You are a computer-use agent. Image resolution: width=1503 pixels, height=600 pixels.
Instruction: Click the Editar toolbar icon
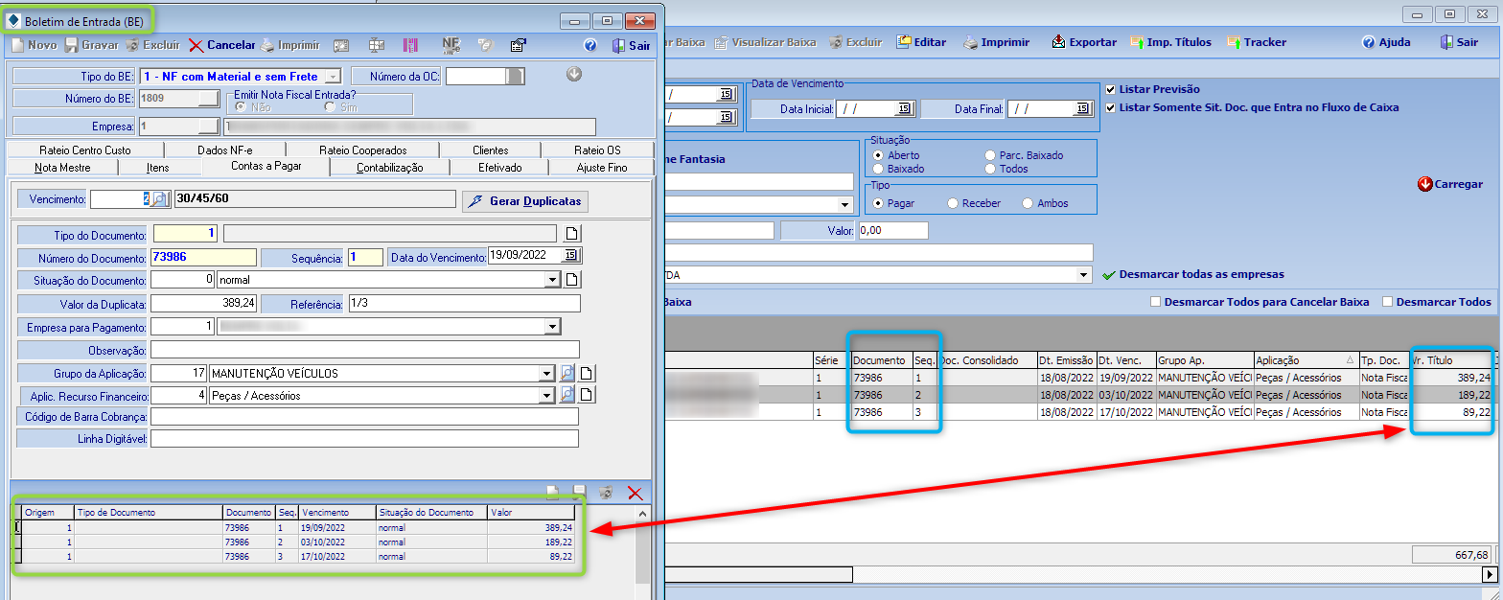click(x=904, y=42)
